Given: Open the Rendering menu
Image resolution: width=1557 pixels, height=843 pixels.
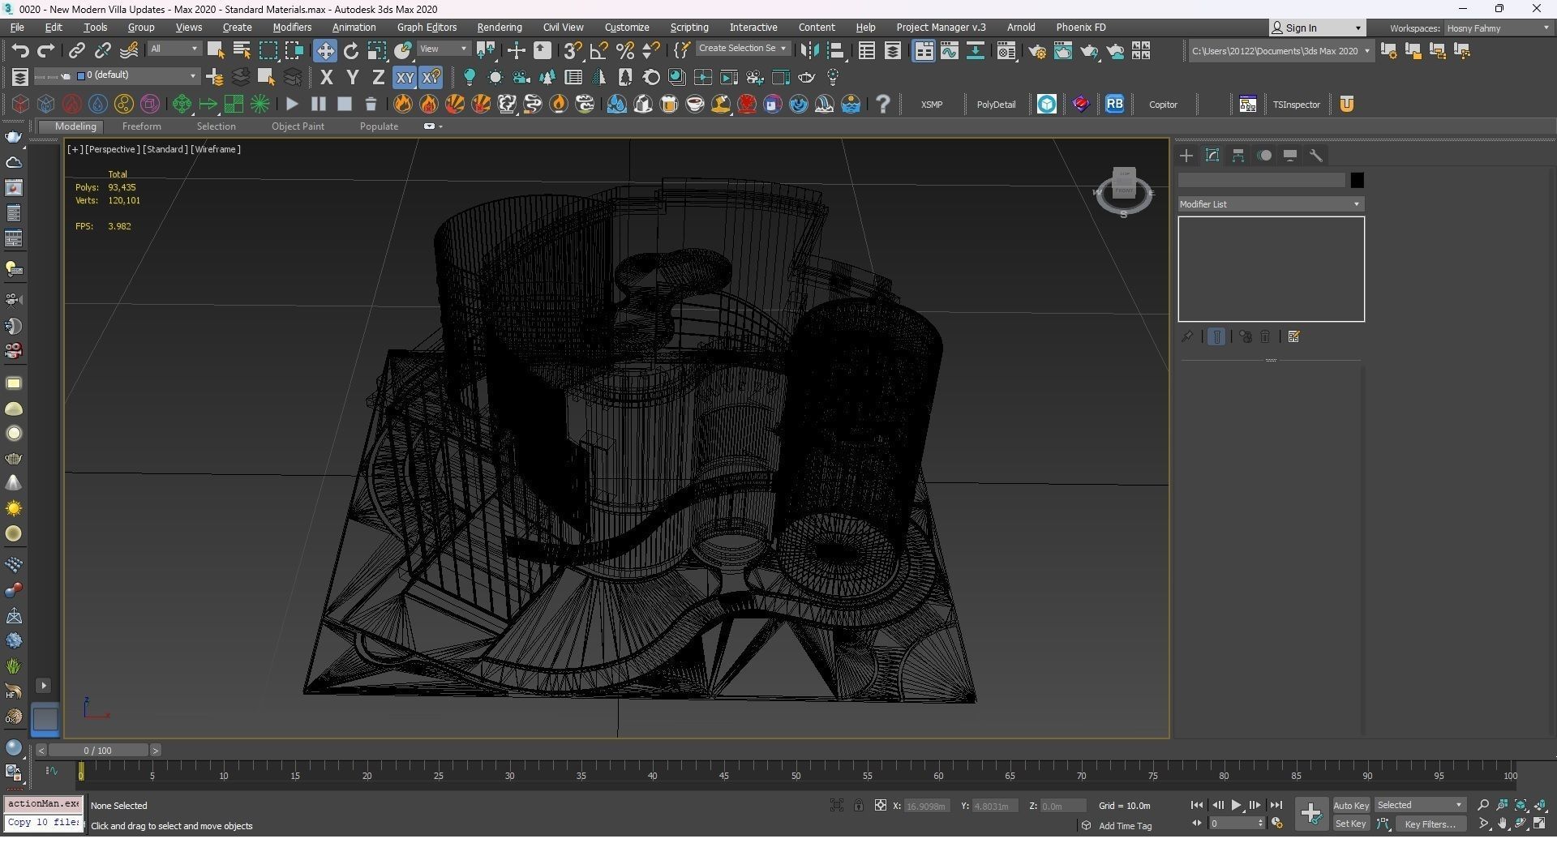Looking at the screenshot, I should coord(499,28).
